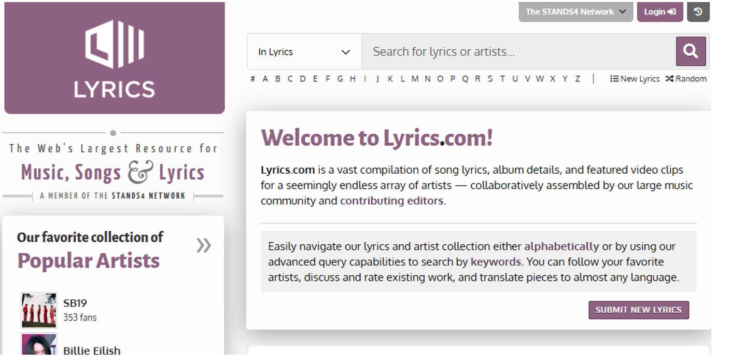Browse lyrics under letter P
The width and height of the screenshot is (731, 364).
pyautogui.click(x=453, y=79)
